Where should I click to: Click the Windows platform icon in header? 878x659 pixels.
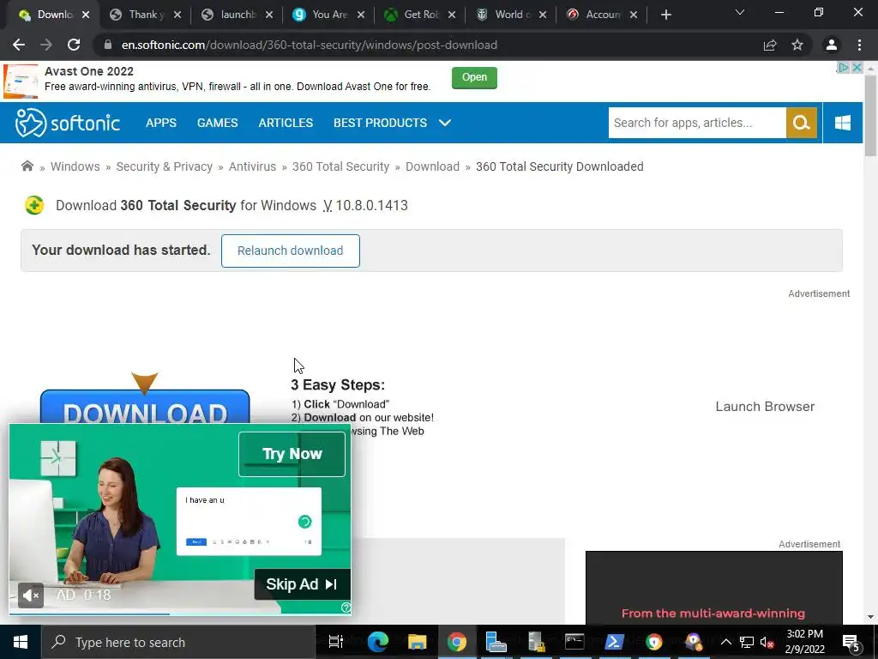coord(843,123)
